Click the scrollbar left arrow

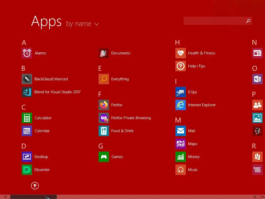[6, 197]
